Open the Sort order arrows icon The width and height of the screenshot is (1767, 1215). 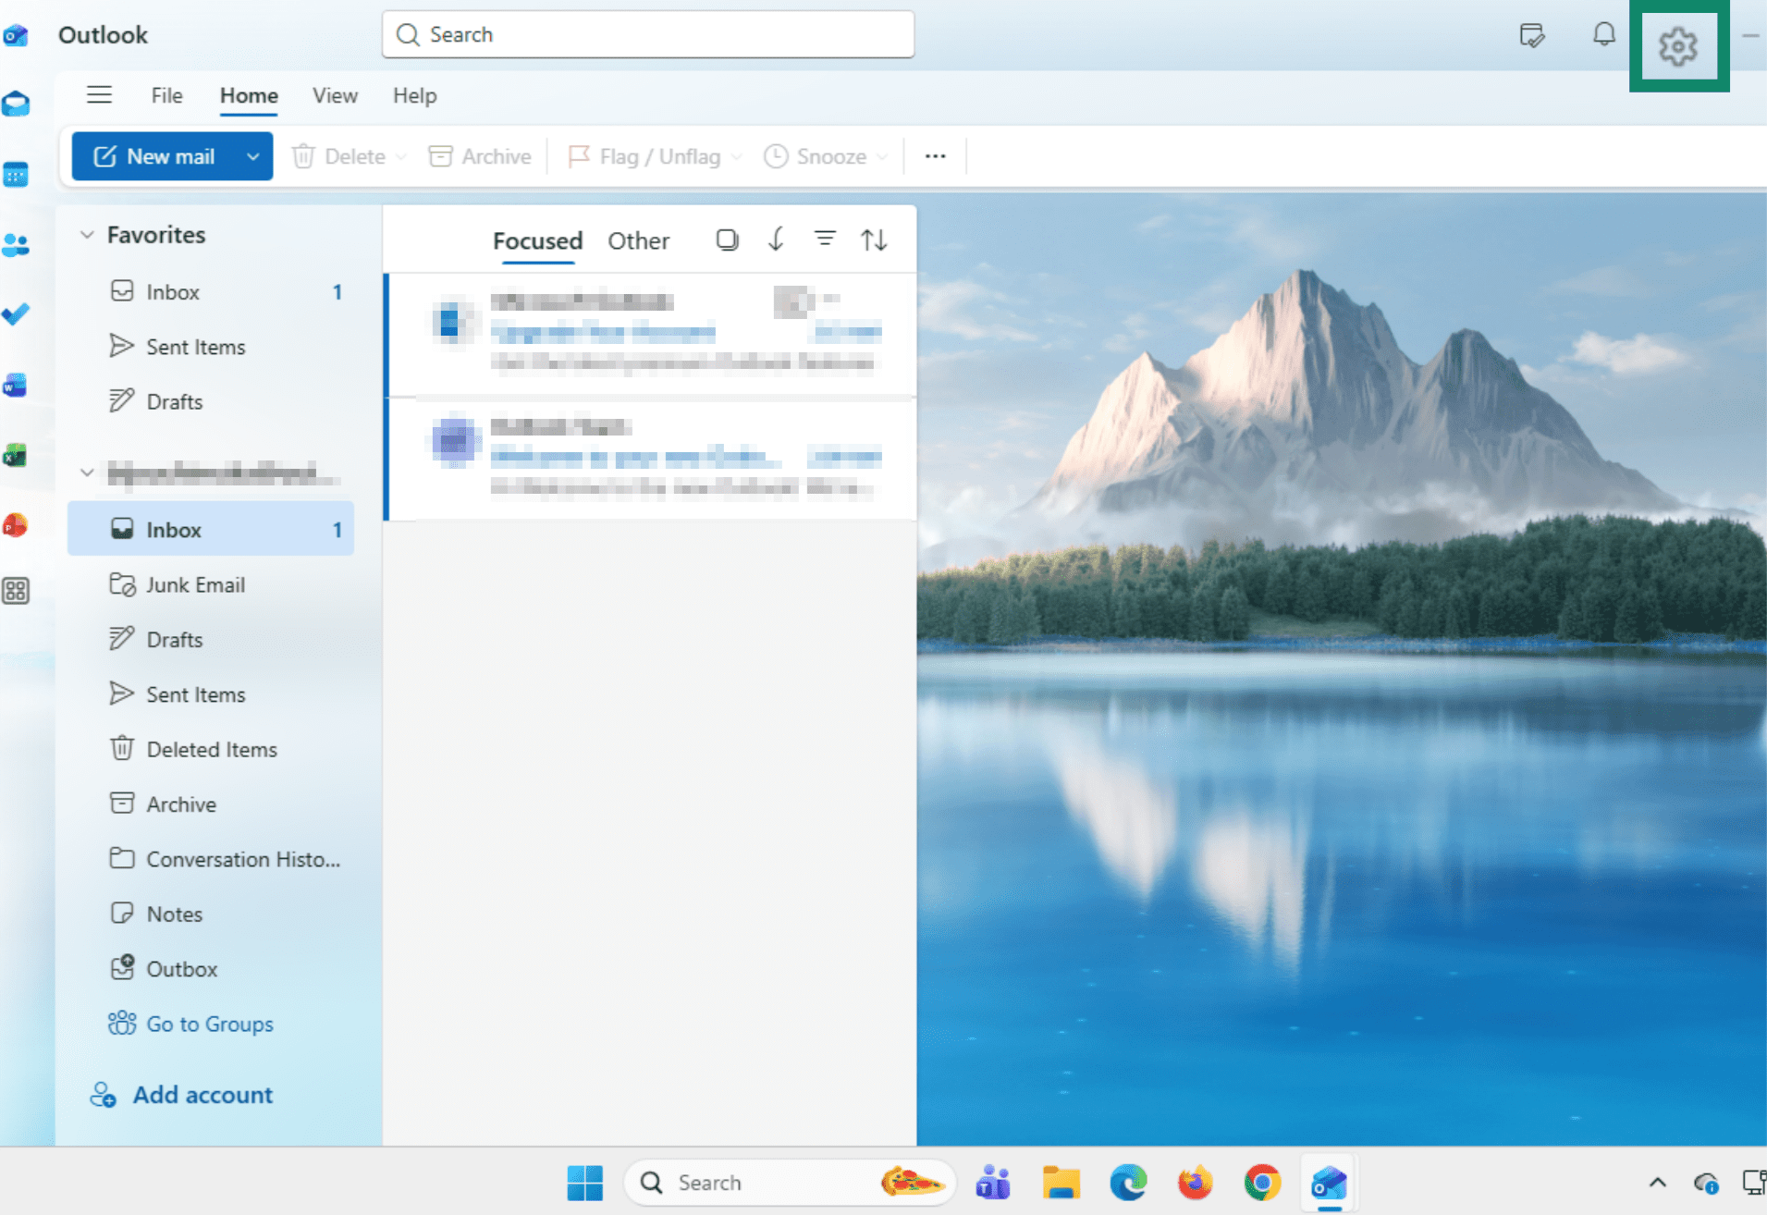pyautogui.click(x=874, y=240)
